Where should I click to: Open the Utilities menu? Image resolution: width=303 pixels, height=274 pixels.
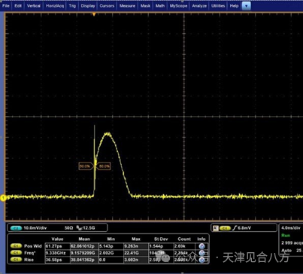click(x=218, y=5)
